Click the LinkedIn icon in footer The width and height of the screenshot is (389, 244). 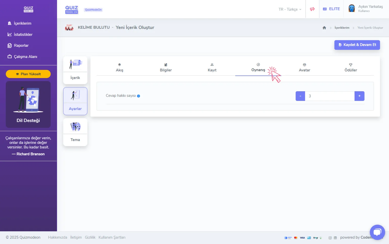335,238
